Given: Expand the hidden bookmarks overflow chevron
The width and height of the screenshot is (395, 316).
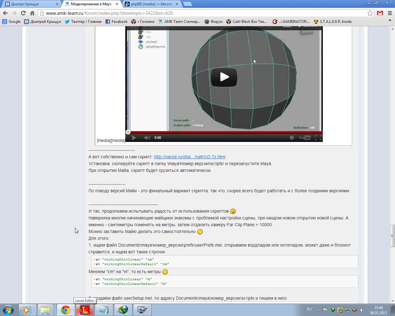Looking at the screenshot, I should pos(390,20).
